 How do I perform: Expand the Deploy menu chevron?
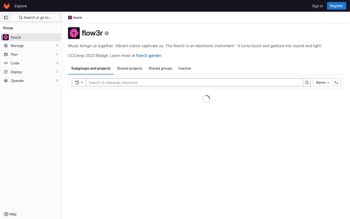tap(57, 72)
